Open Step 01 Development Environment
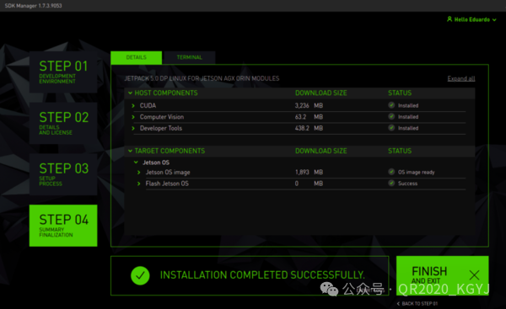The image size is (506, 309). pos(63,72)
